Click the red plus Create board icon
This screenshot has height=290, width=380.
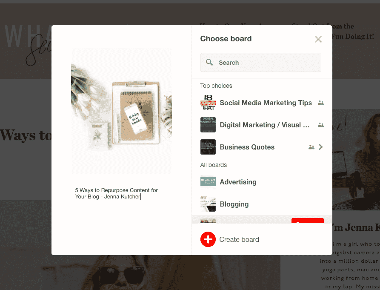(x=208, y=239)
